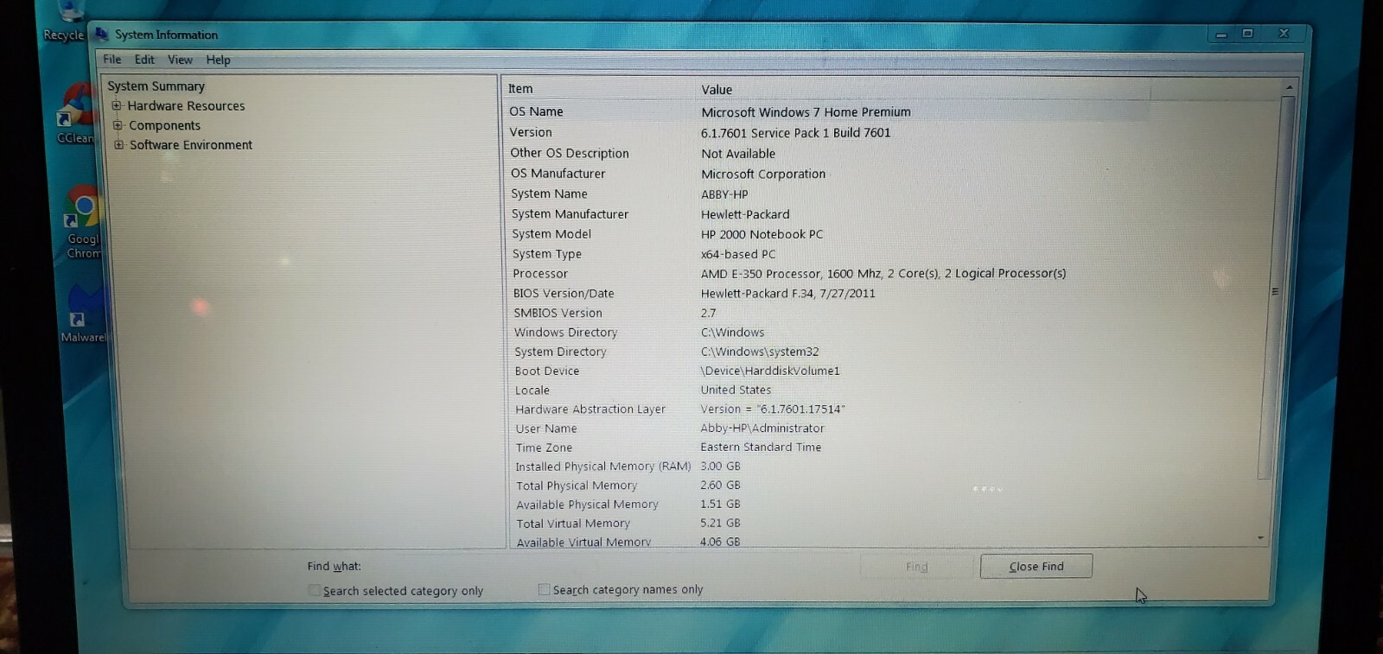This screenshot has width=1383, height=654.
Task: Click the 'BIOS Version/Date' item
Action: coord(564,293)
